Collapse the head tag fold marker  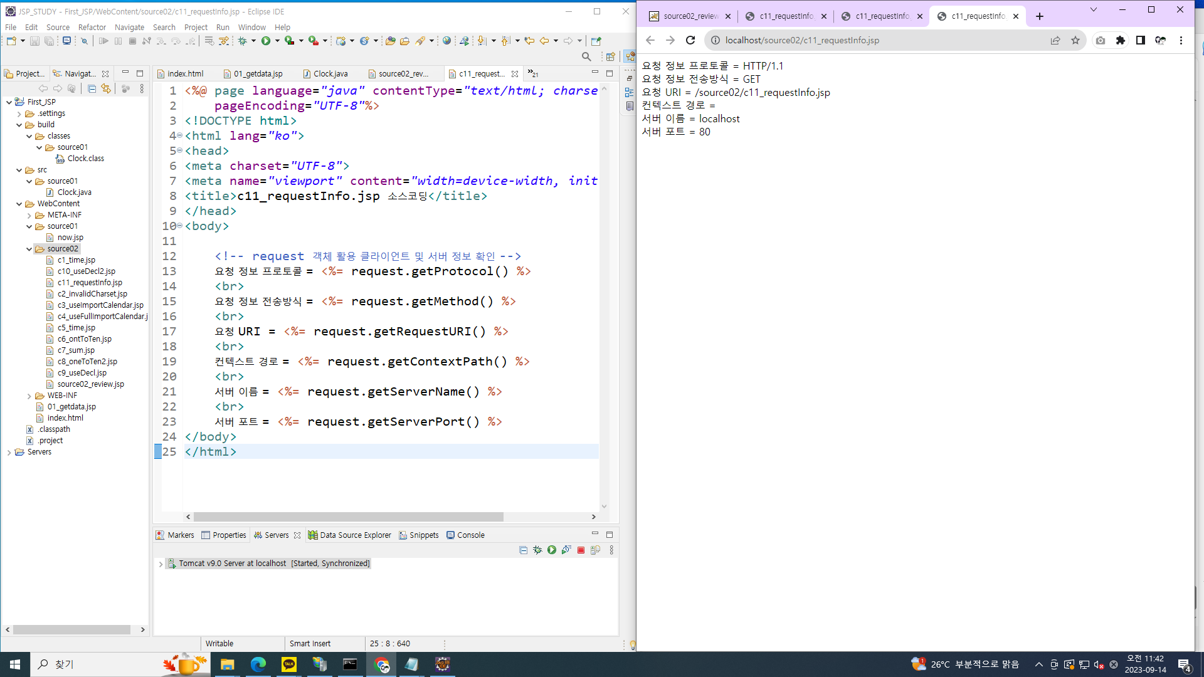(180, 150)
